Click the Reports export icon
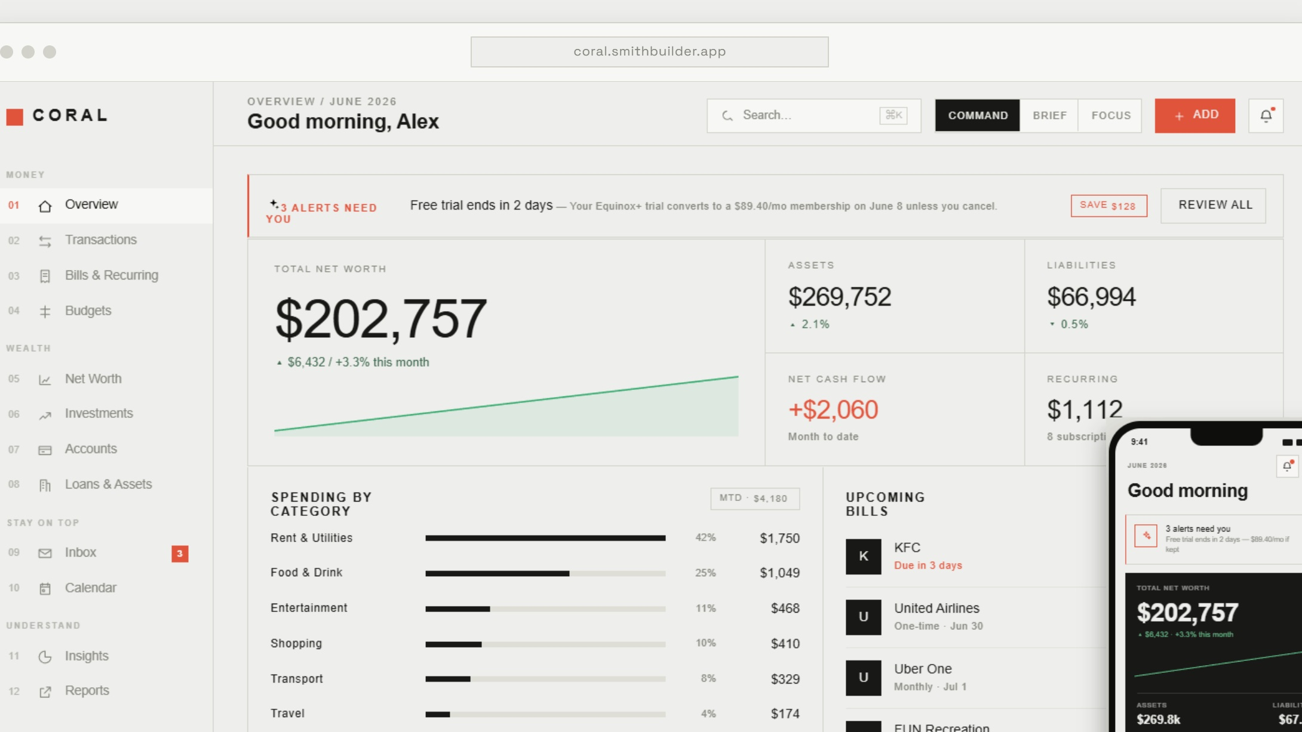Viewport: 1302px width, 732px height. [x=45, y=692]
